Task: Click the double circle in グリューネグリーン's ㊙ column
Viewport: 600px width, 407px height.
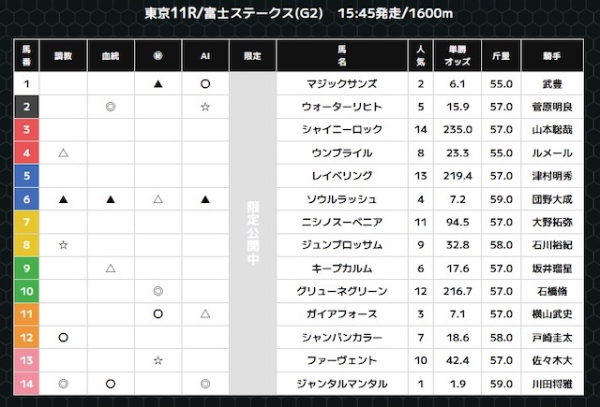Action: [x=158, y=290]
